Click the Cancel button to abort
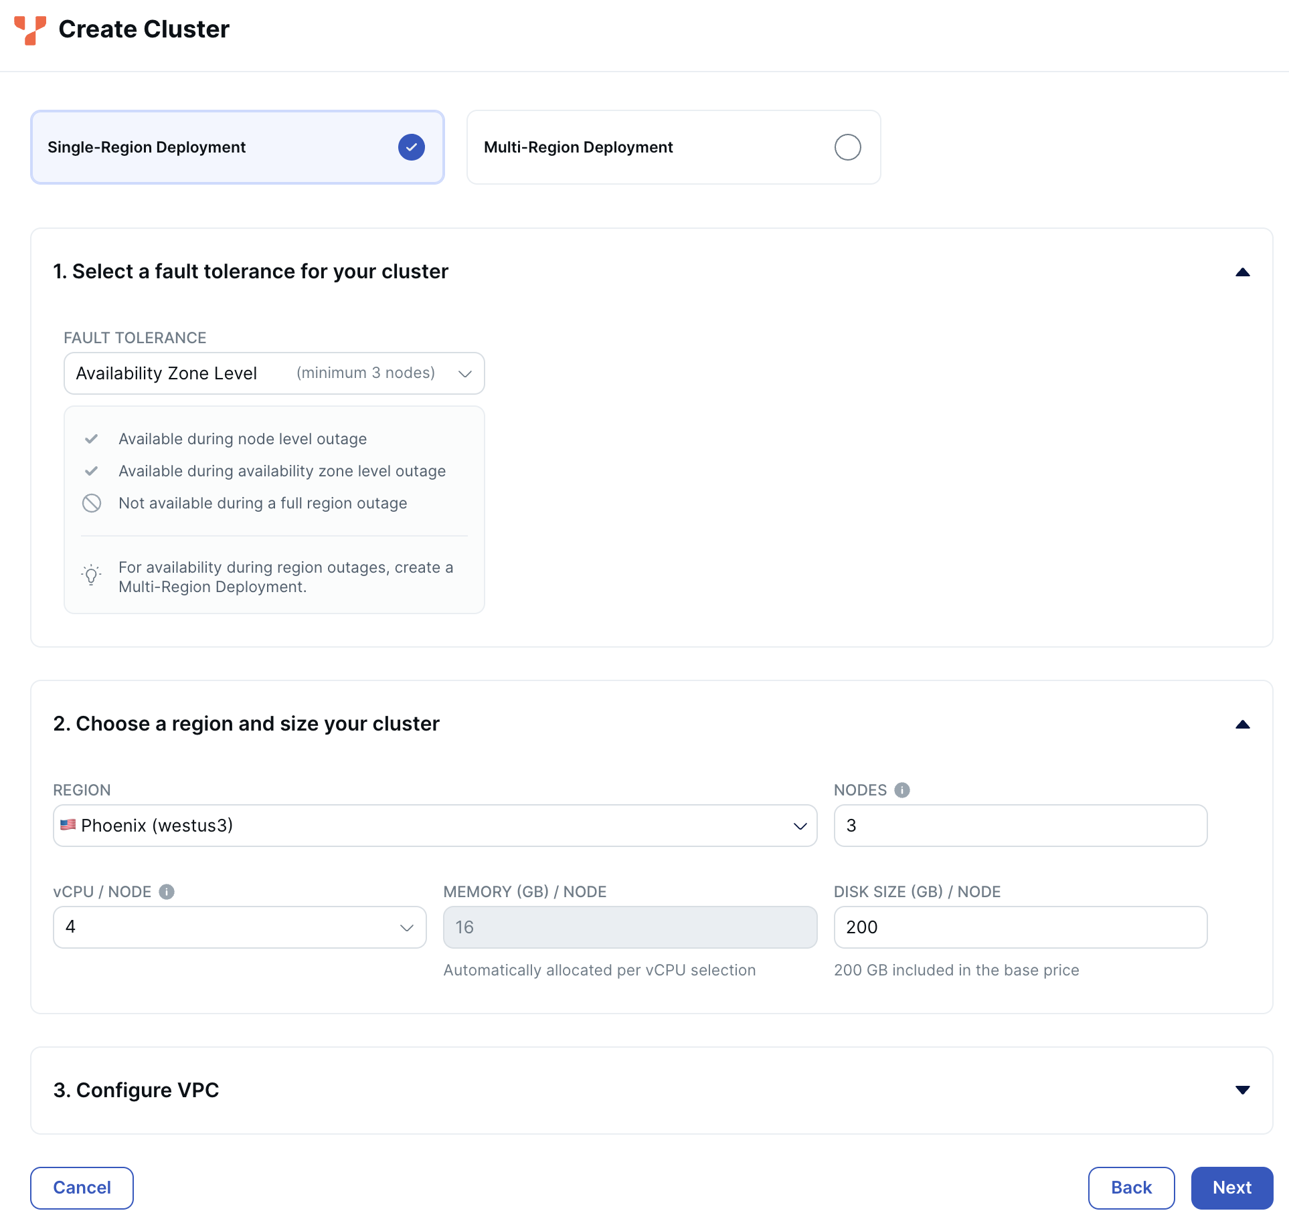 pos(82,1188)
